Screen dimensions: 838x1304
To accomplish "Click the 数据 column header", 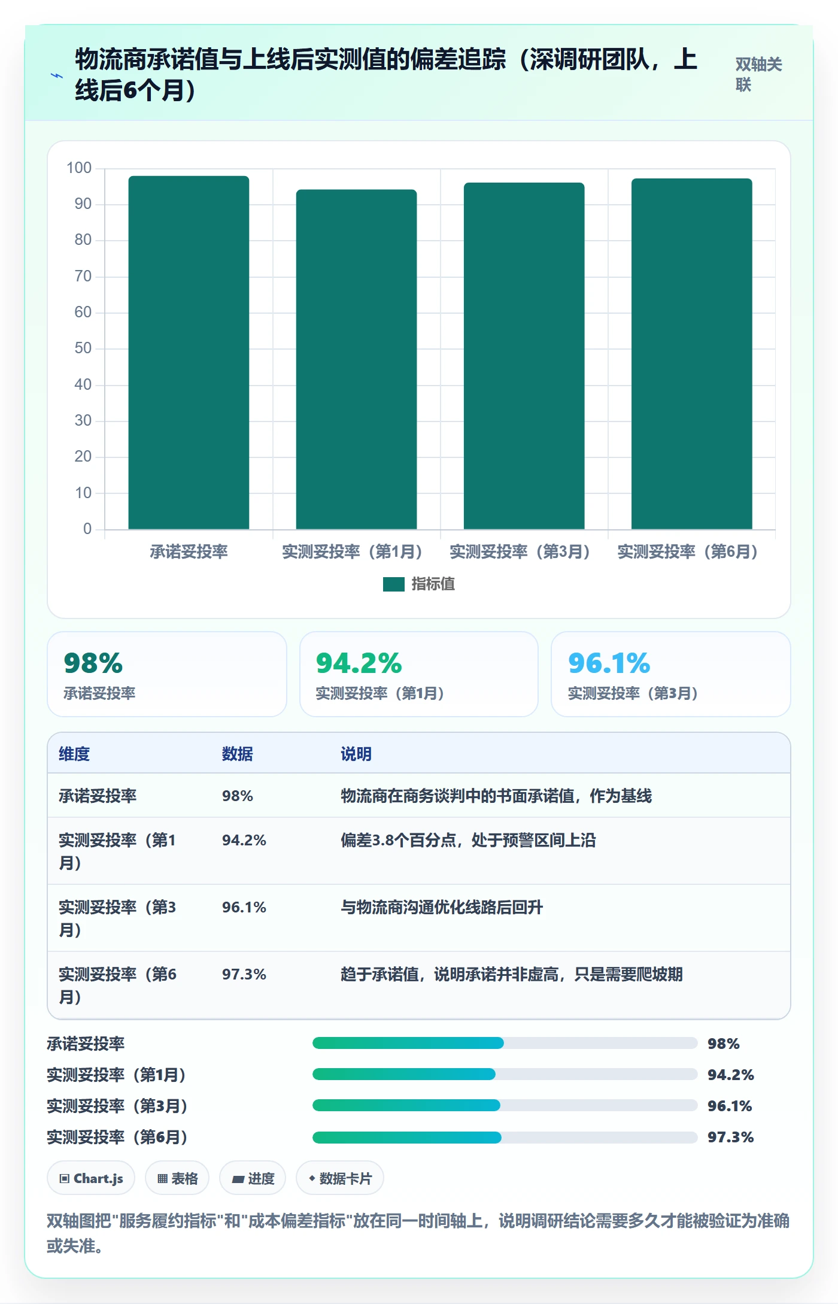I will click(x=237, y=754).
